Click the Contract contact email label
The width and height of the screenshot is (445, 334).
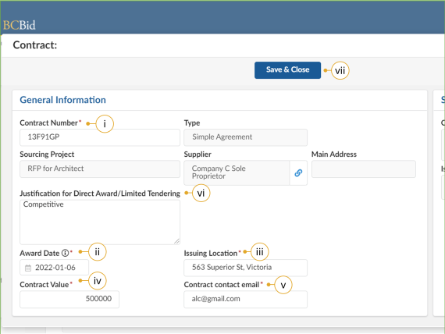point(222,285)
